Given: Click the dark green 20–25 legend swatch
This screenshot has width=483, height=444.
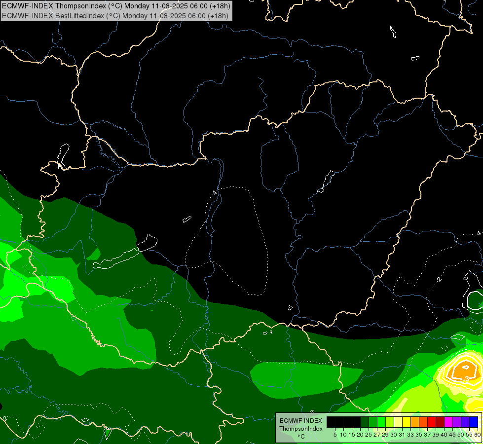Looking at the screenshot, I should 365,422.
